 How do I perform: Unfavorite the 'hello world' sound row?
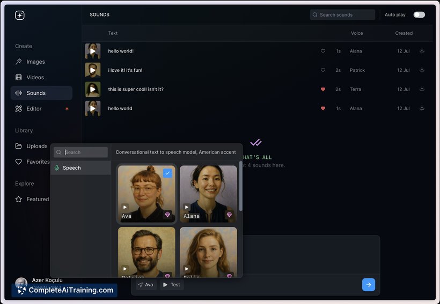[323, 108]
